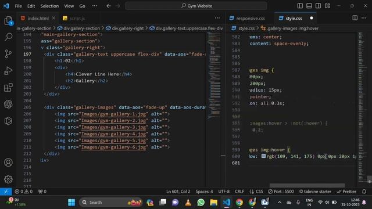Open the Windows Start menu
The height and width of the screenshot is (209, 372).
[x=71, y=202]
